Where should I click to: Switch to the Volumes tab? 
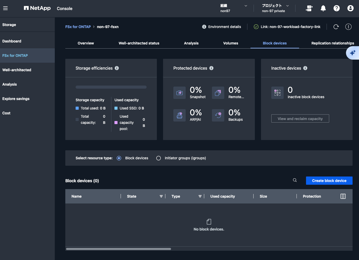point(231,43)
